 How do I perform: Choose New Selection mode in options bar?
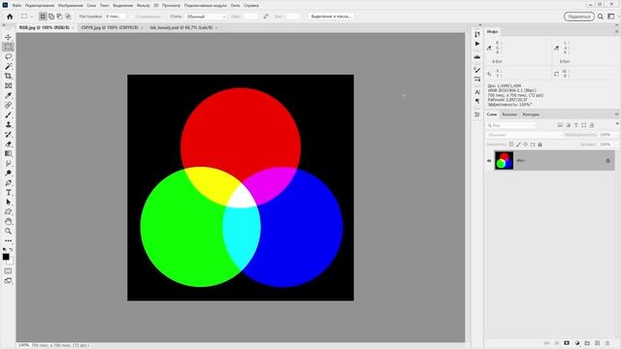coord(43,16)
